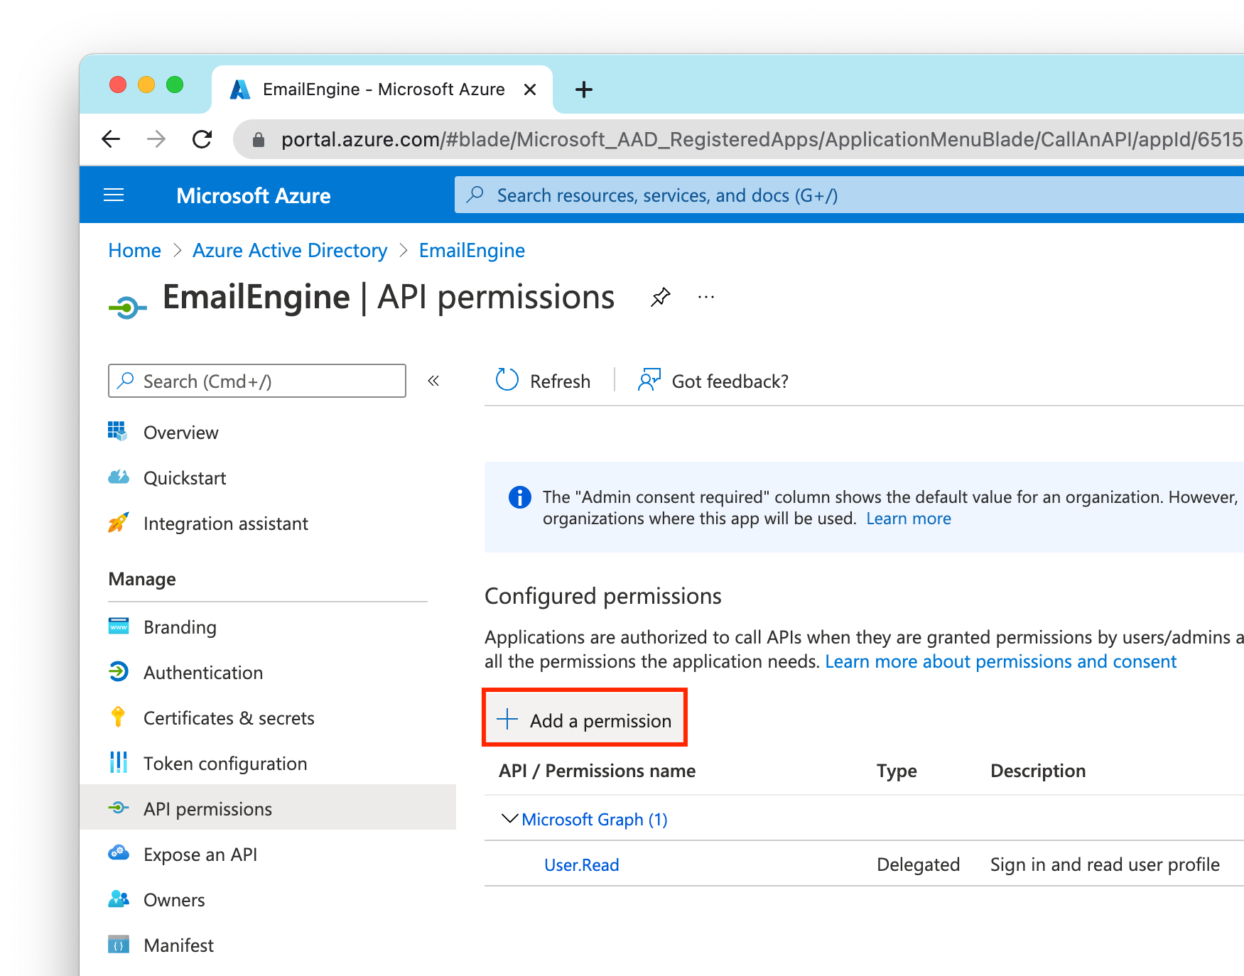The height and width of the screenshot is (976, 1244).
Task: Click the sidebar Search (Cmd+/) field
Action: (257, 381)
